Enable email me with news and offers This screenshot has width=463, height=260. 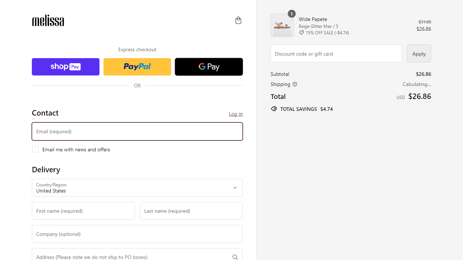pos(35,149)
